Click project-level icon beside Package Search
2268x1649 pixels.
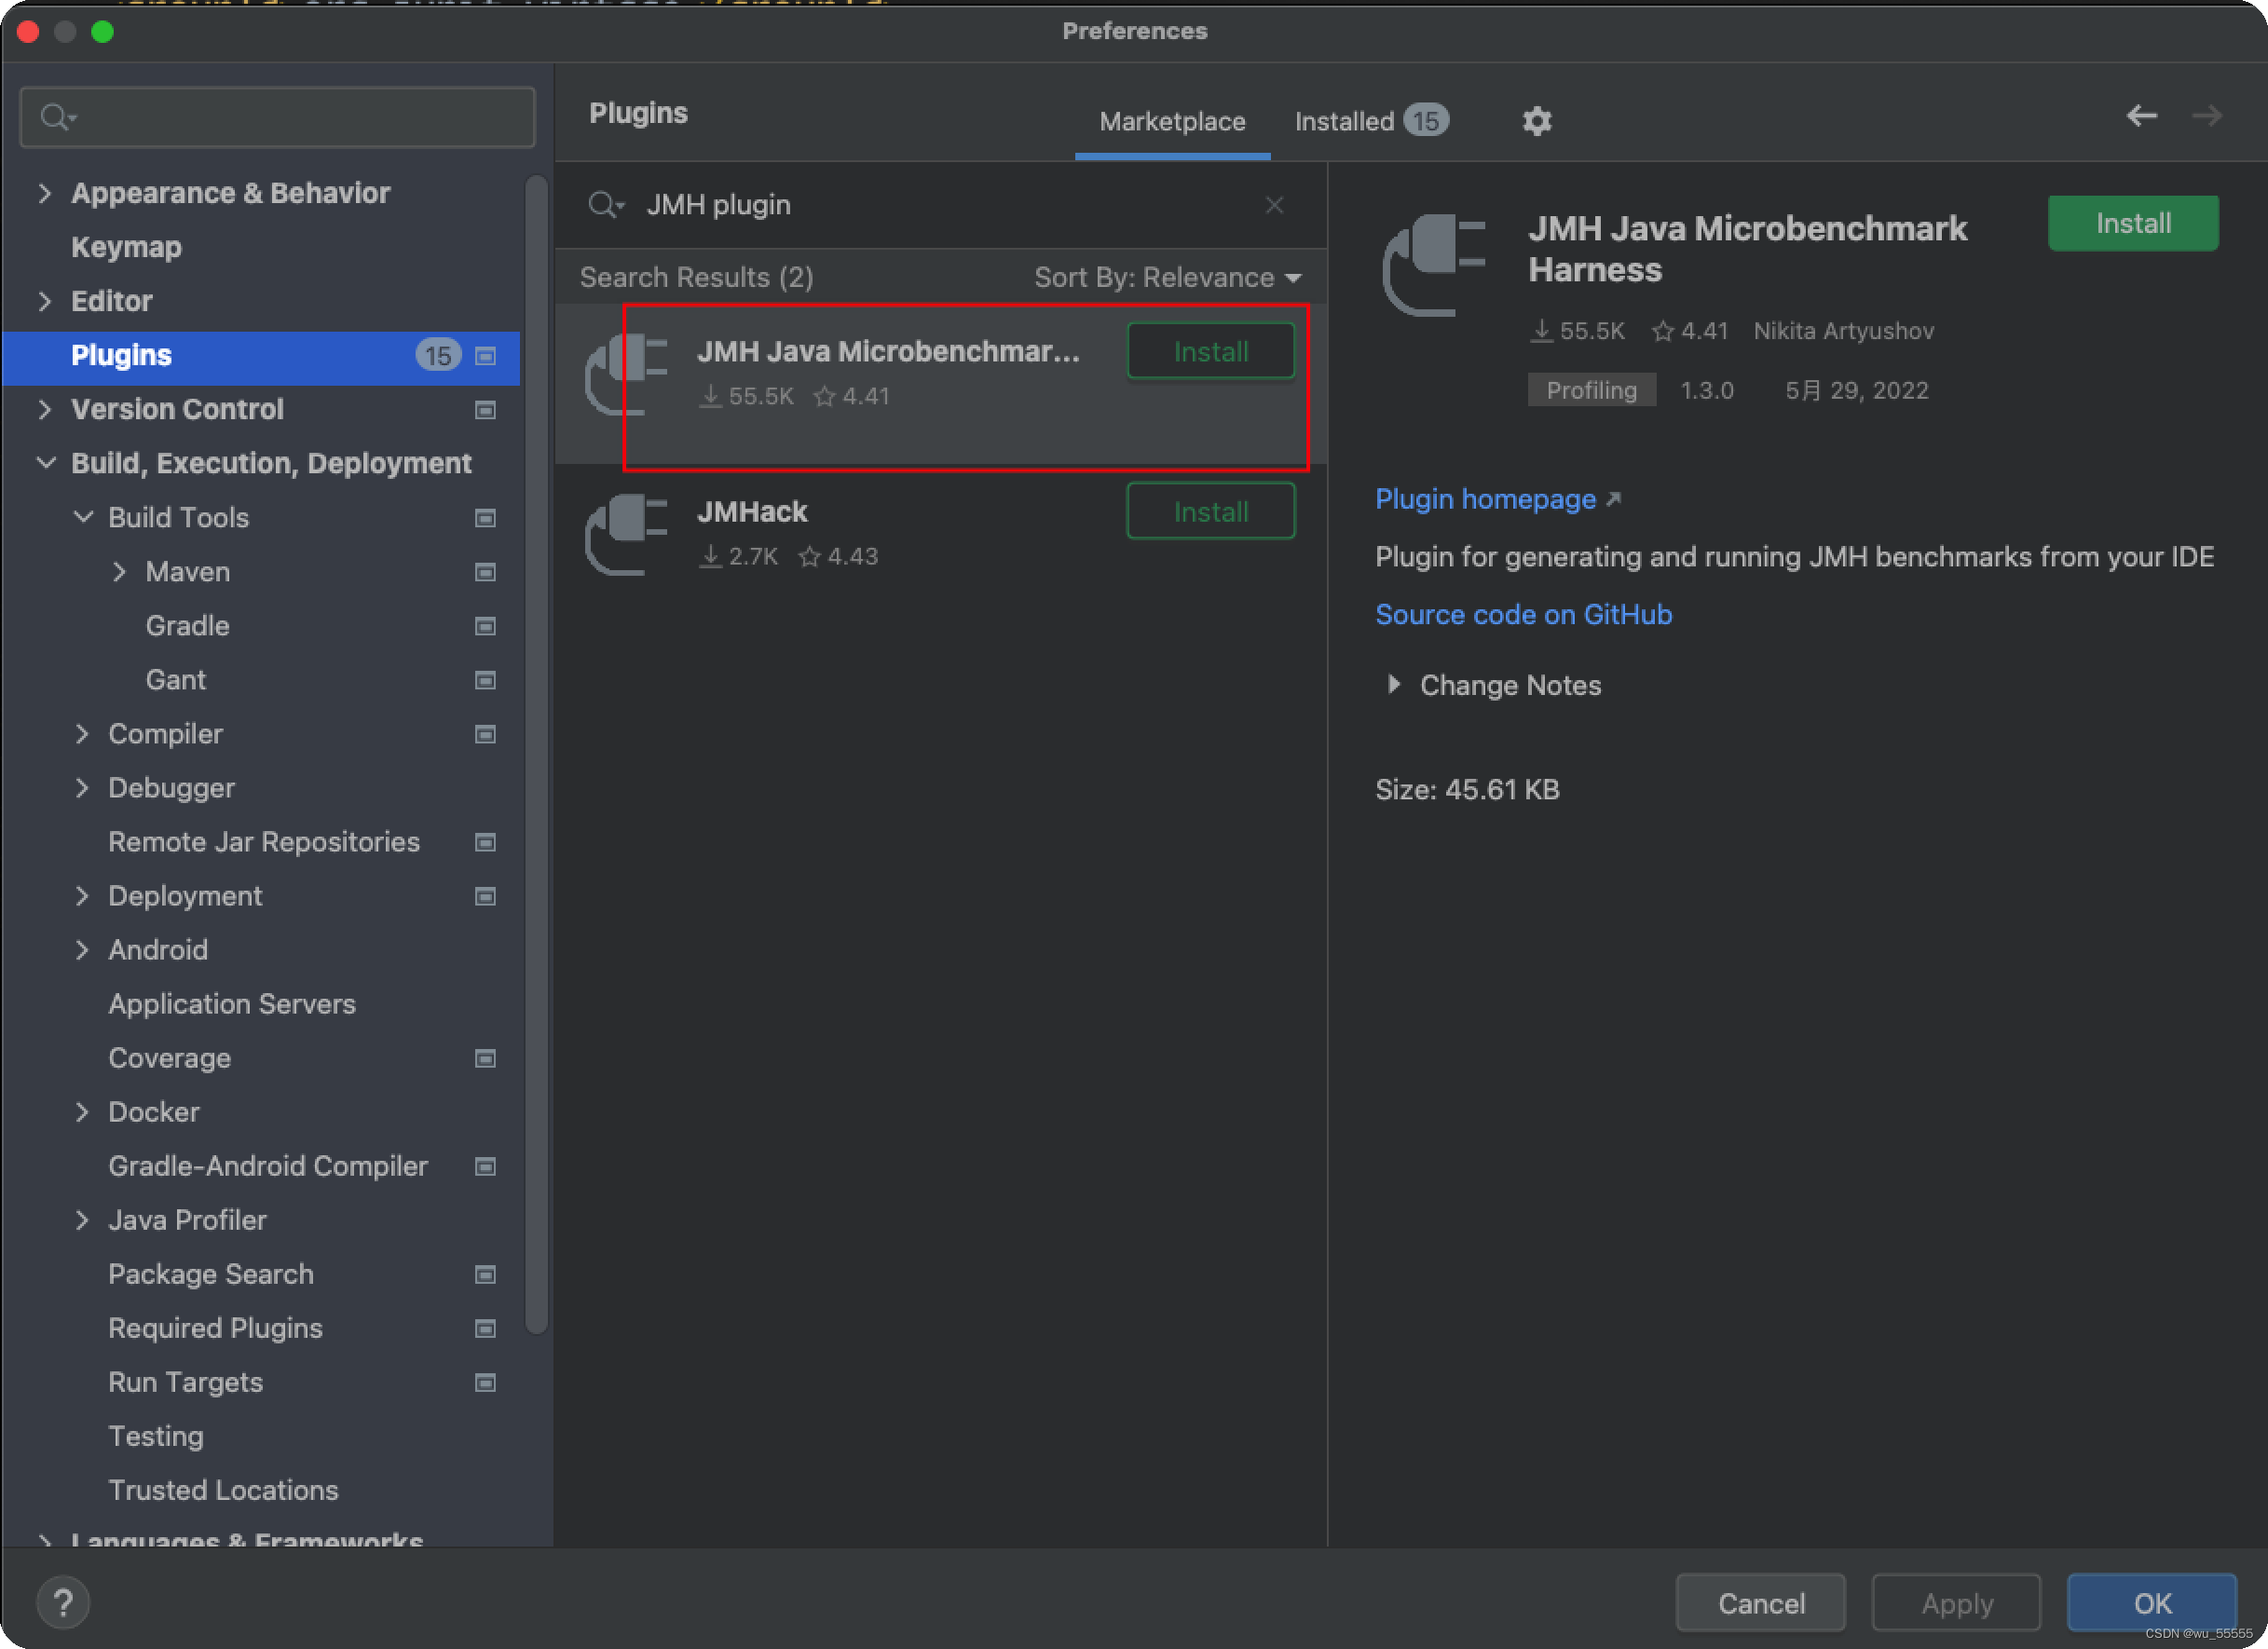485,1274
